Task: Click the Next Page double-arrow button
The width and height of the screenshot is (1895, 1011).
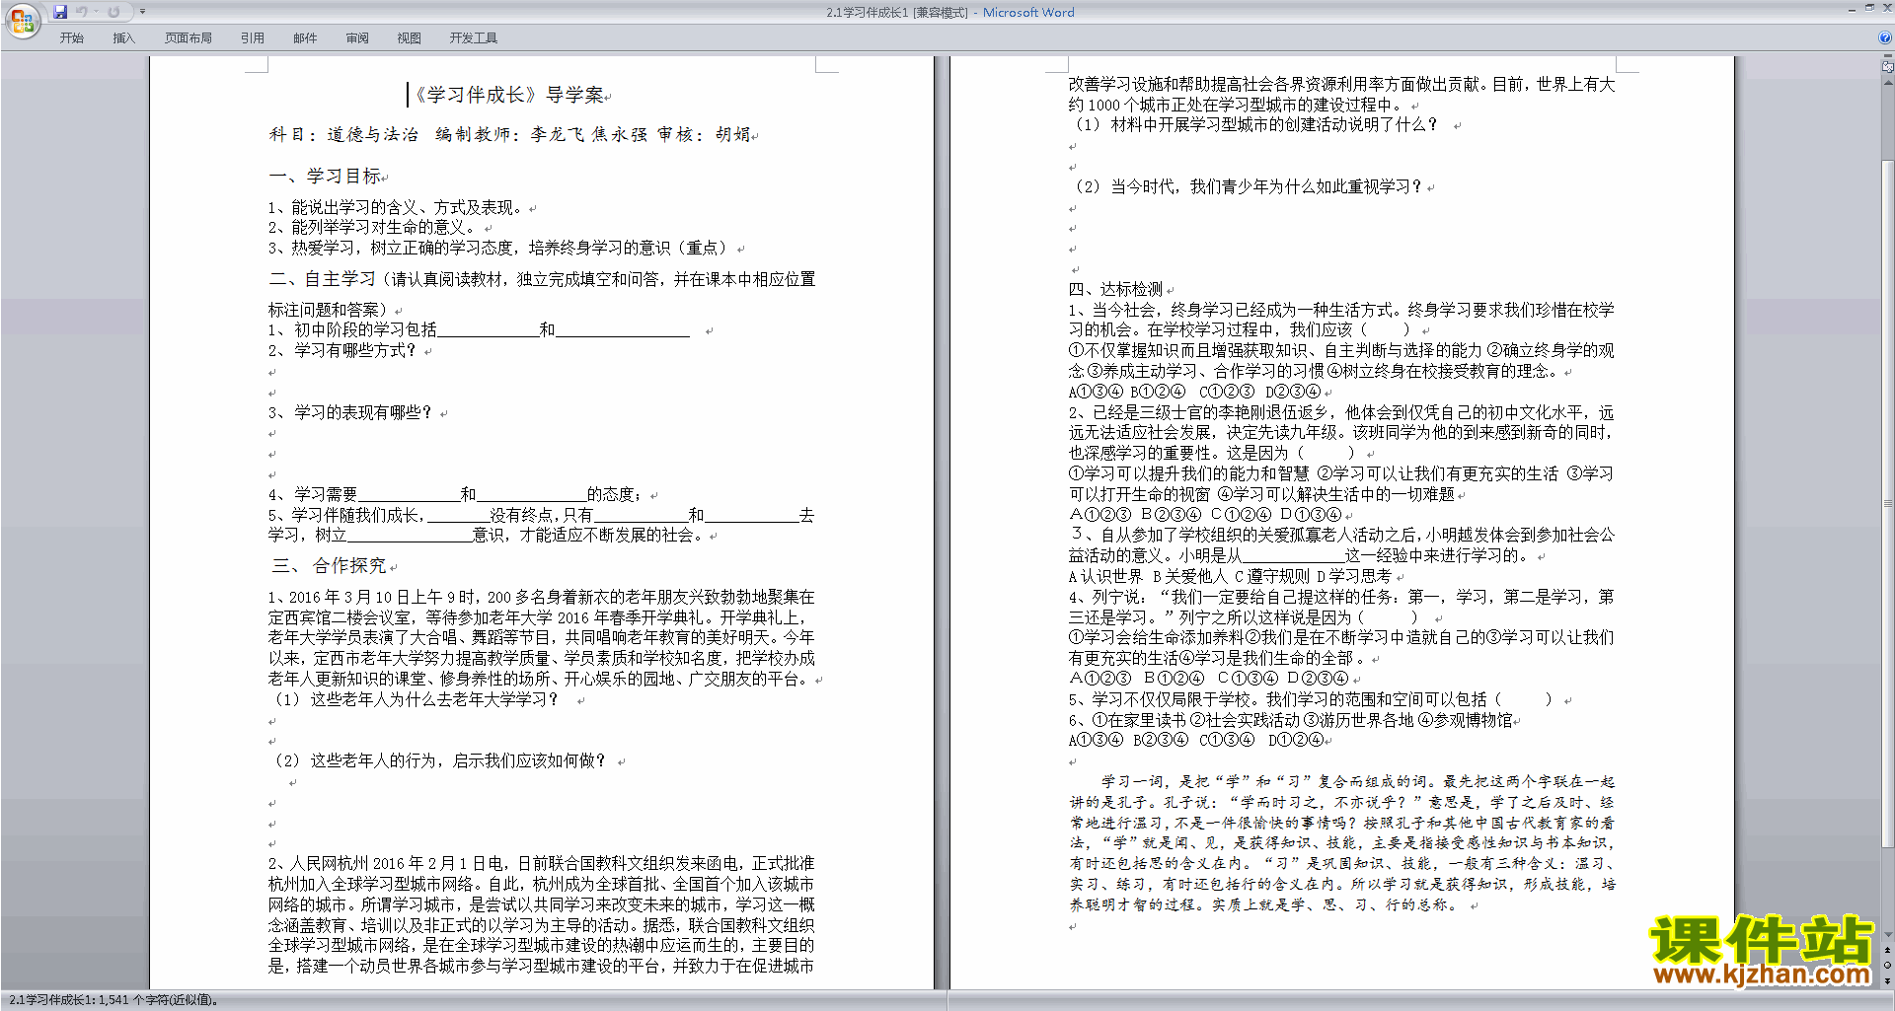Action: 1888,980
